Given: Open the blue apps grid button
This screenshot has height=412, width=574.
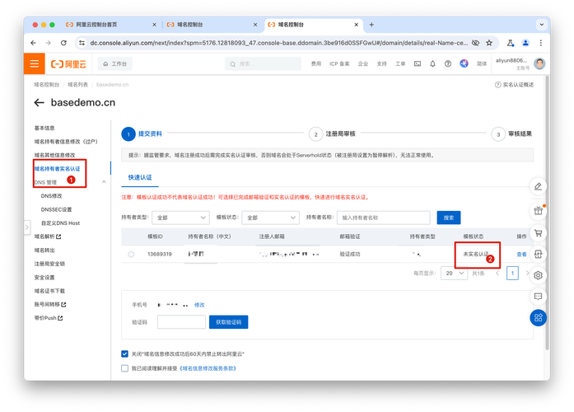Looking at the screenshot, I should pos(538,317).
